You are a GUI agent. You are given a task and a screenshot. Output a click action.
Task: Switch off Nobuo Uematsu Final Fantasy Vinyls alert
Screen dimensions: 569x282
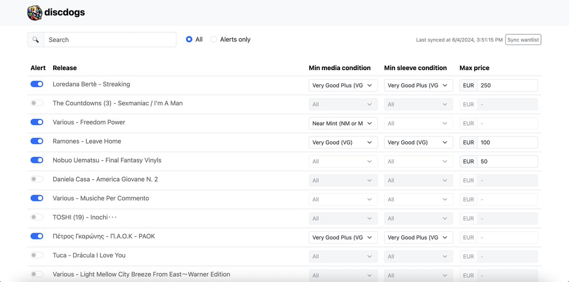(37, 160)
